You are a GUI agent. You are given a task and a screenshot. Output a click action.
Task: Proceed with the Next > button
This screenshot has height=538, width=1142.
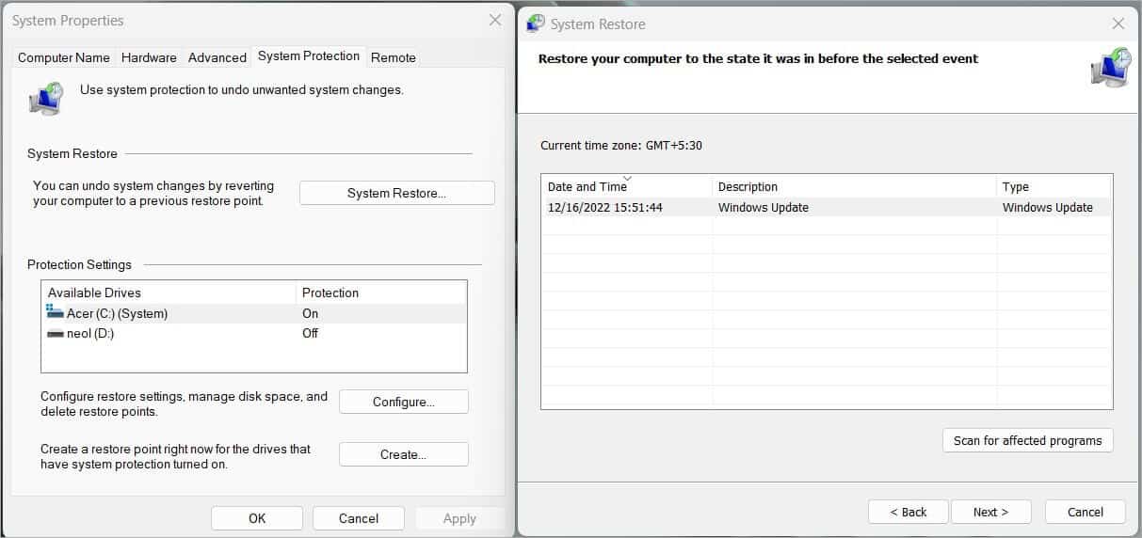(x=990, y=512)
